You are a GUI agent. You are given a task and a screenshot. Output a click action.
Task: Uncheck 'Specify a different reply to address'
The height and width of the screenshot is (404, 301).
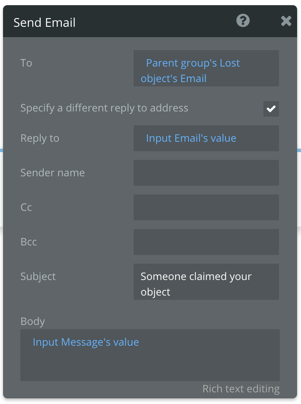coord(271,109)
